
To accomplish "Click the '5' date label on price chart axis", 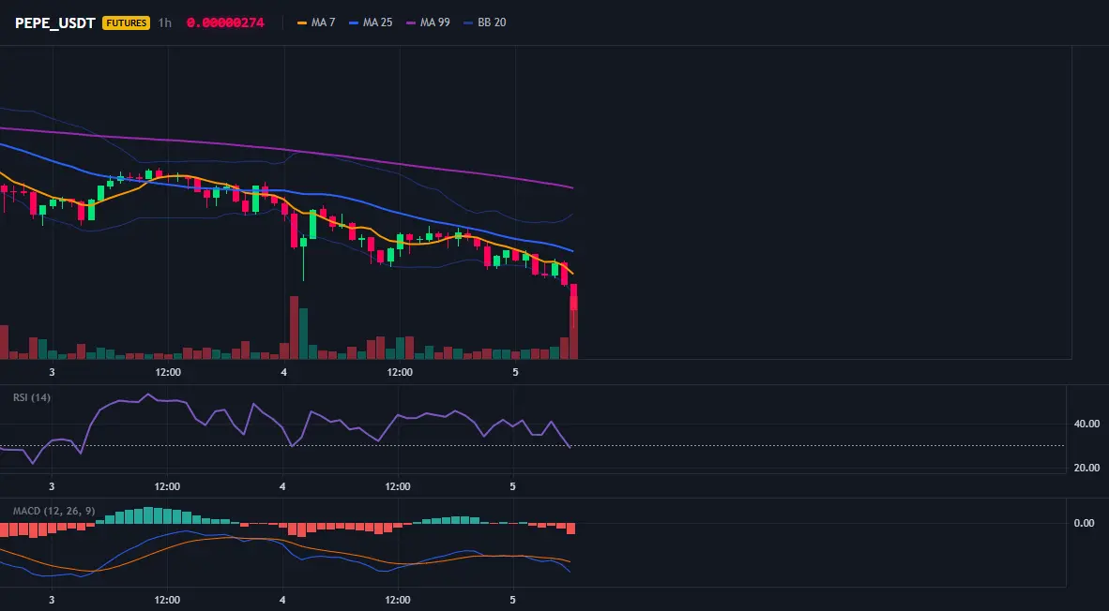I will [515, 372].
